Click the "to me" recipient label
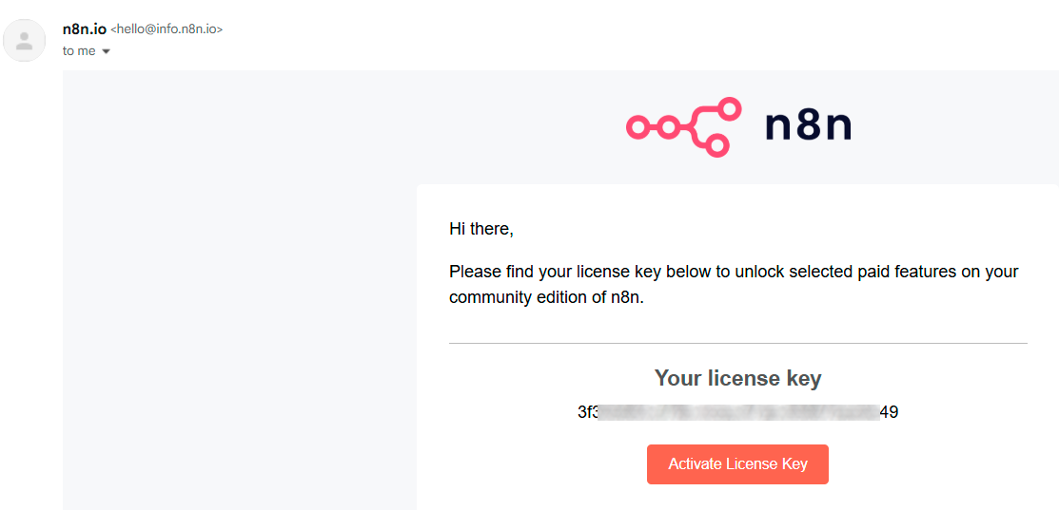Viewport: 1059px width, 510px height. coord(79,51)
